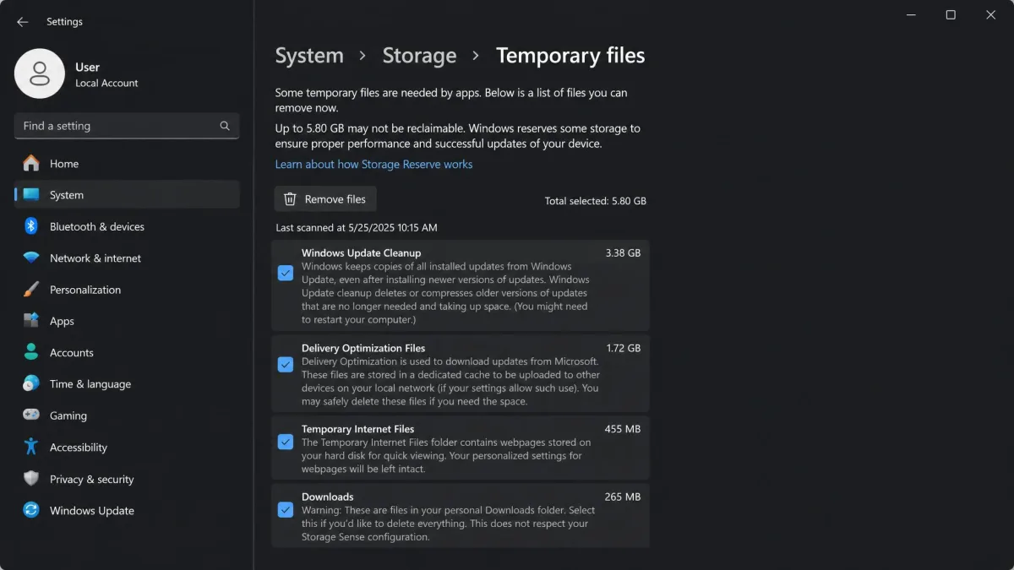Click the Apps icon in sidebar
The image size is (1014, 570).
pos(31,321)
